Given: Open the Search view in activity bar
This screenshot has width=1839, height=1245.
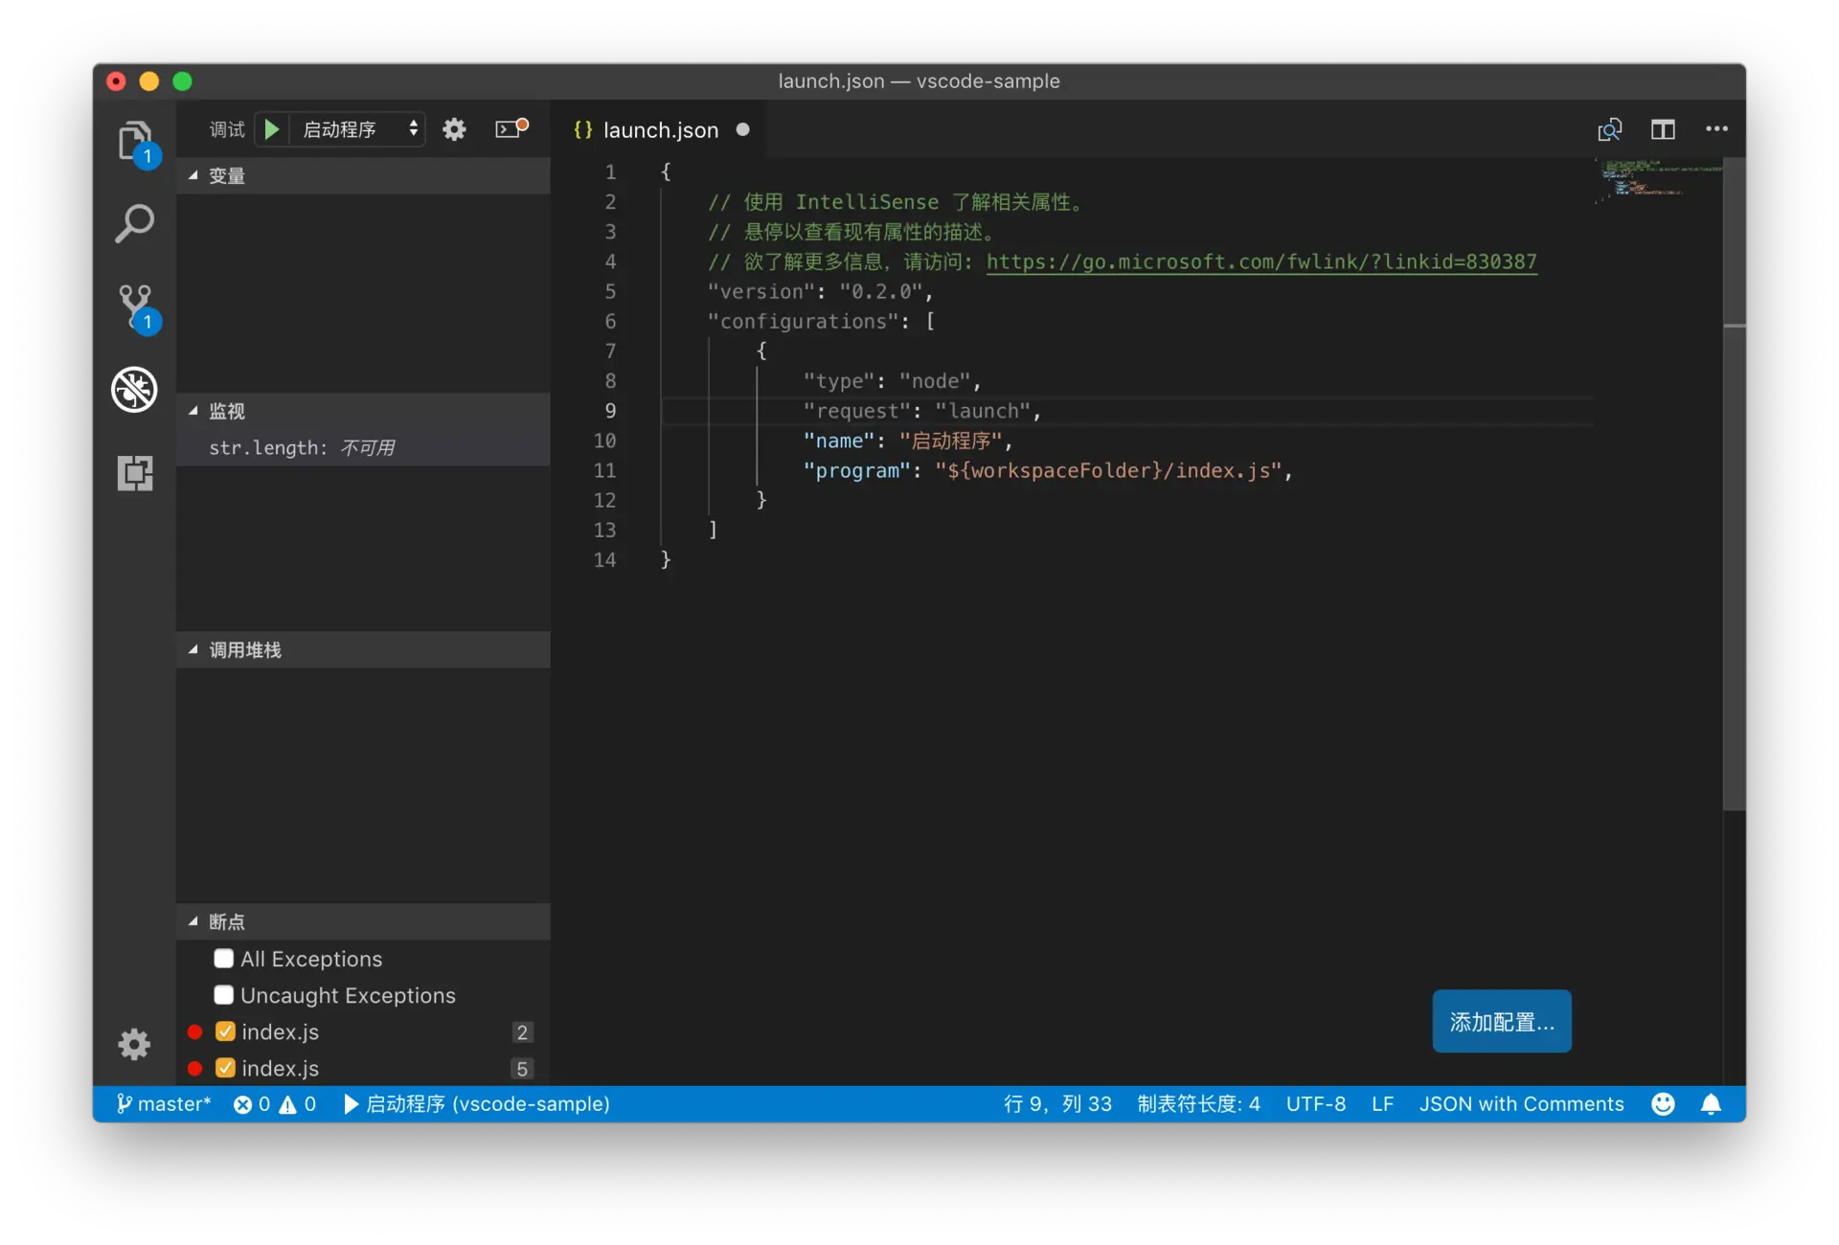Looking at the screenshot, I should pyautogui.click(x=134, y=224).
